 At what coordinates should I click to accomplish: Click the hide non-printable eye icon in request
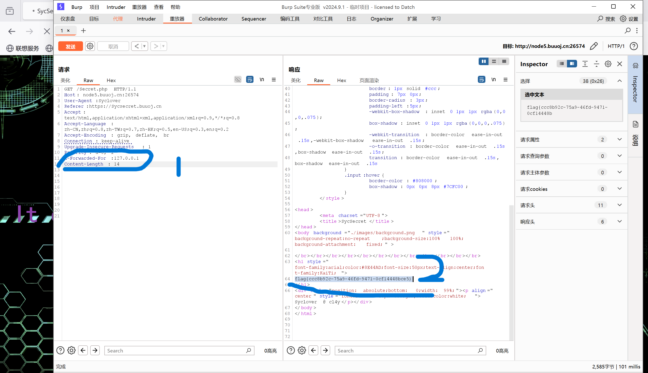coord(238,80)
